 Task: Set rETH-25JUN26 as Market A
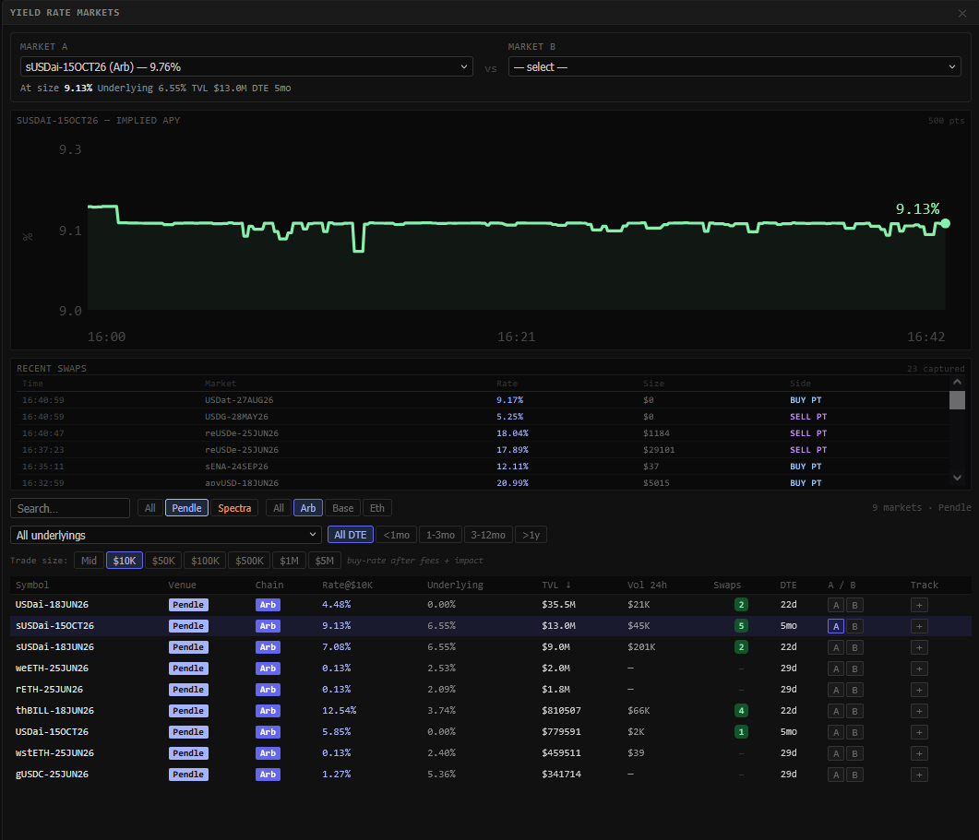point(836,690)
